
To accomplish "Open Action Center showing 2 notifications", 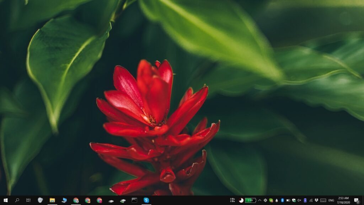I will (356, 200).
